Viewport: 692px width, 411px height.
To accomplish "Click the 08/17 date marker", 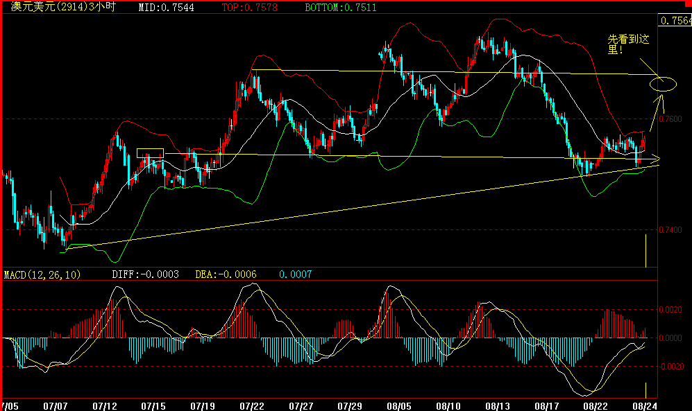I will click(x=547, y=405).
